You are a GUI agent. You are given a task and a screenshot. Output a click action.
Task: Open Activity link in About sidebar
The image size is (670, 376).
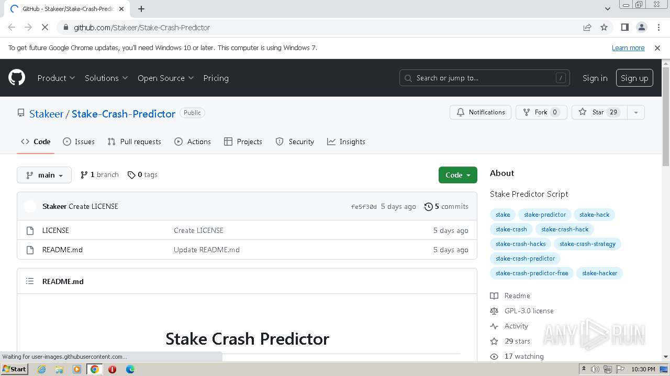pos(509,326)
